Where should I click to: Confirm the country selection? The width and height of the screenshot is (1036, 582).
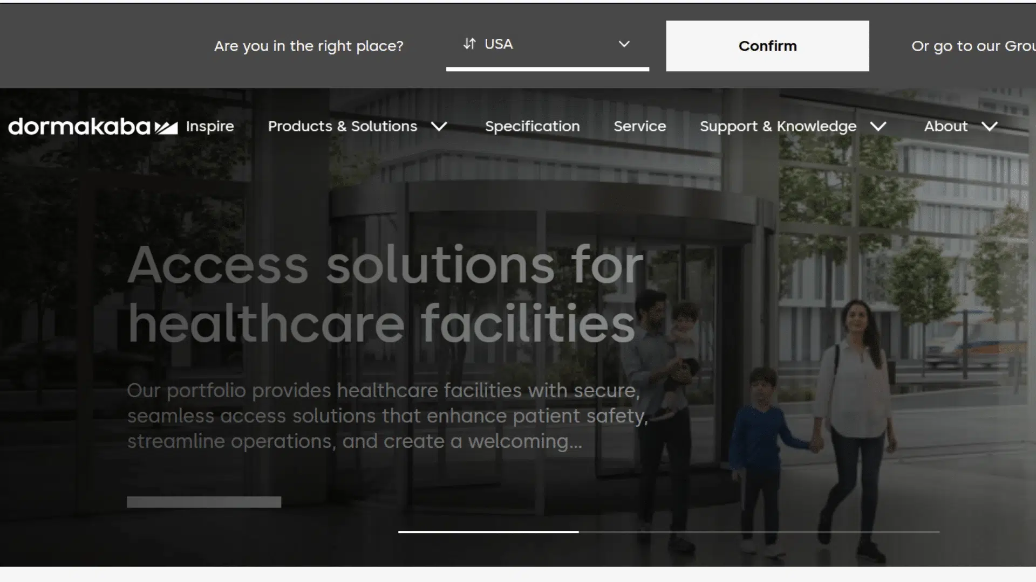tap(767, 46)
